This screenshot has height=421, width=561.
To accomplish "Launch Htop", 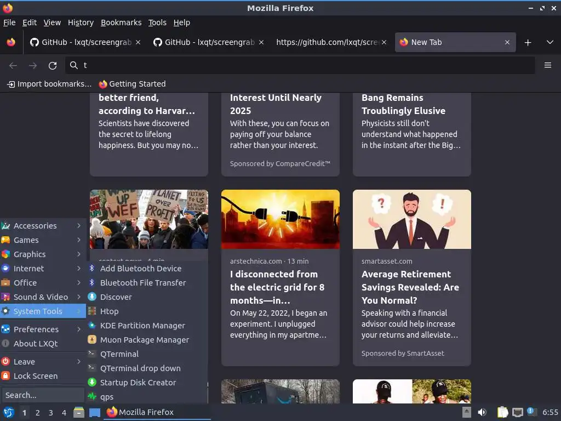I will 147,311.
